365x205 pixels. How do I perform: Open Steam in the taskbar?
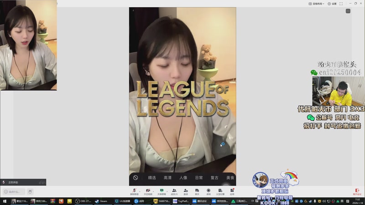pyautogui.click(x=102, y=201)
